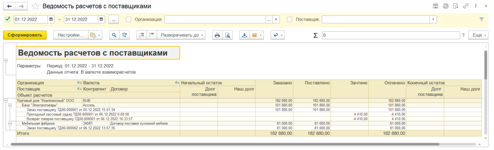This screenshot has width=494, height=150.
Task: Open the three-dot options menu in title bar
Action: pos(476,6)
